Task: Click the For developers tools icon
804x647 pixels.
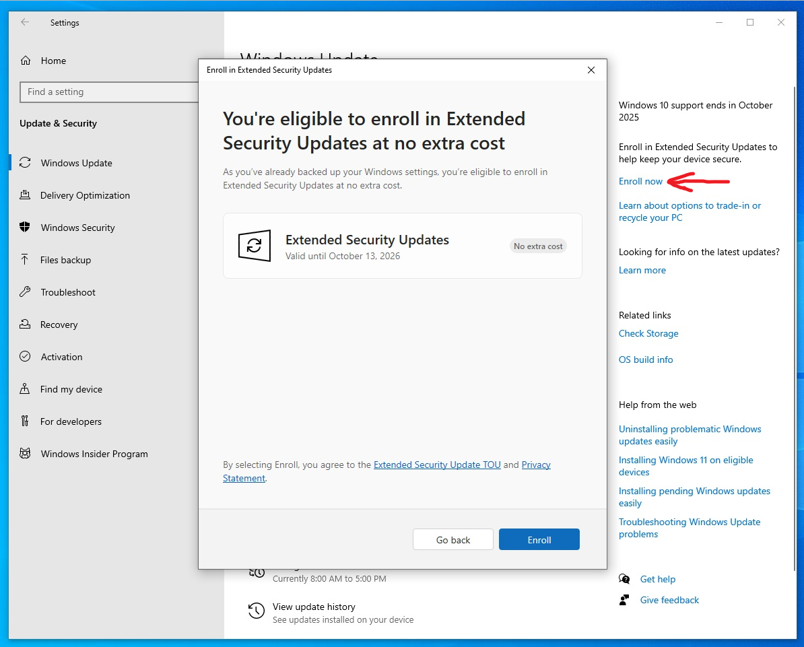Action: 25,421
